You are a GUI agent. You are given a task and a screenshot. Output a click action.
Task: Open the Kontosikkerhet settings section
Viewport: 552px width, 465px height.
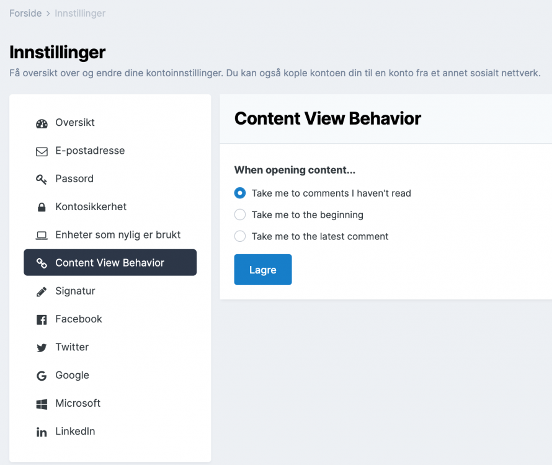click(91, 207)
